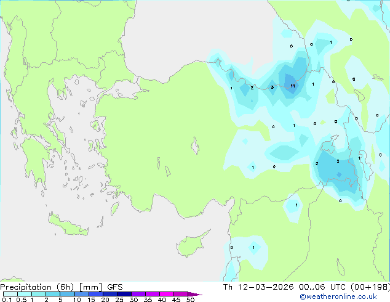
Task: Select the 30–35 mm purple swatch
Action: tap(138, 294)
